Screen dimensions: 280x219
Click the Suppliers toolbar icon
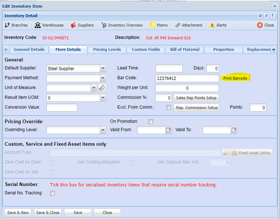73,25
